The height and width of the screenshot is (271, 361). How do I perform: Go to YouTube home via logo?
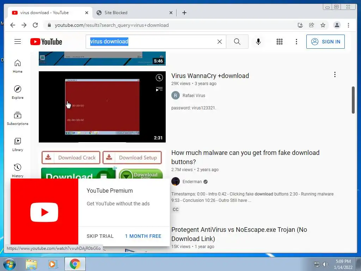(46, 42)
